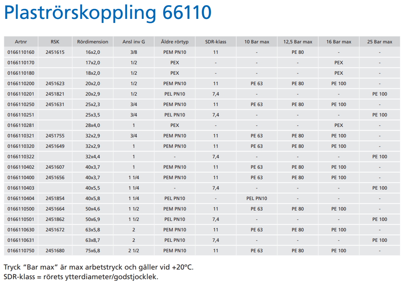The height and width of the screenshot is (284, 404).
Task: Select article number 0166110750
Action: tap(21, 251)
